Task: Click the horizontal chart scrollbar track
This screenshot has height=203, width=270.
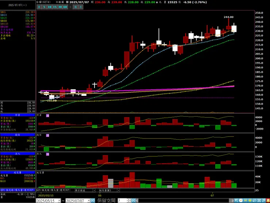Action: 184,200
